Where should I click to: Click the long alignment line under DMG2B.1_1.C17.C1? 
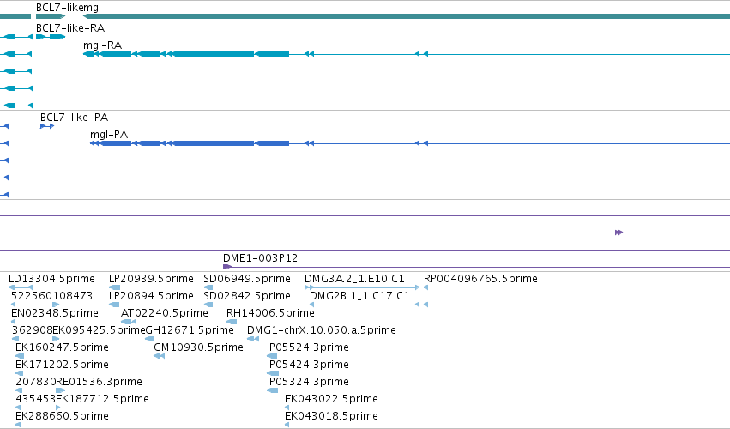(x=368, y=305)
